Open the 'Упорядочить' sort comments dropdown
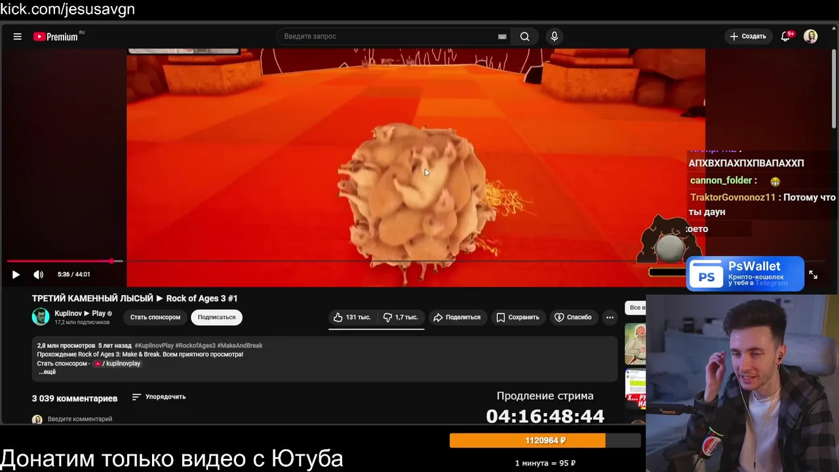 159,397
